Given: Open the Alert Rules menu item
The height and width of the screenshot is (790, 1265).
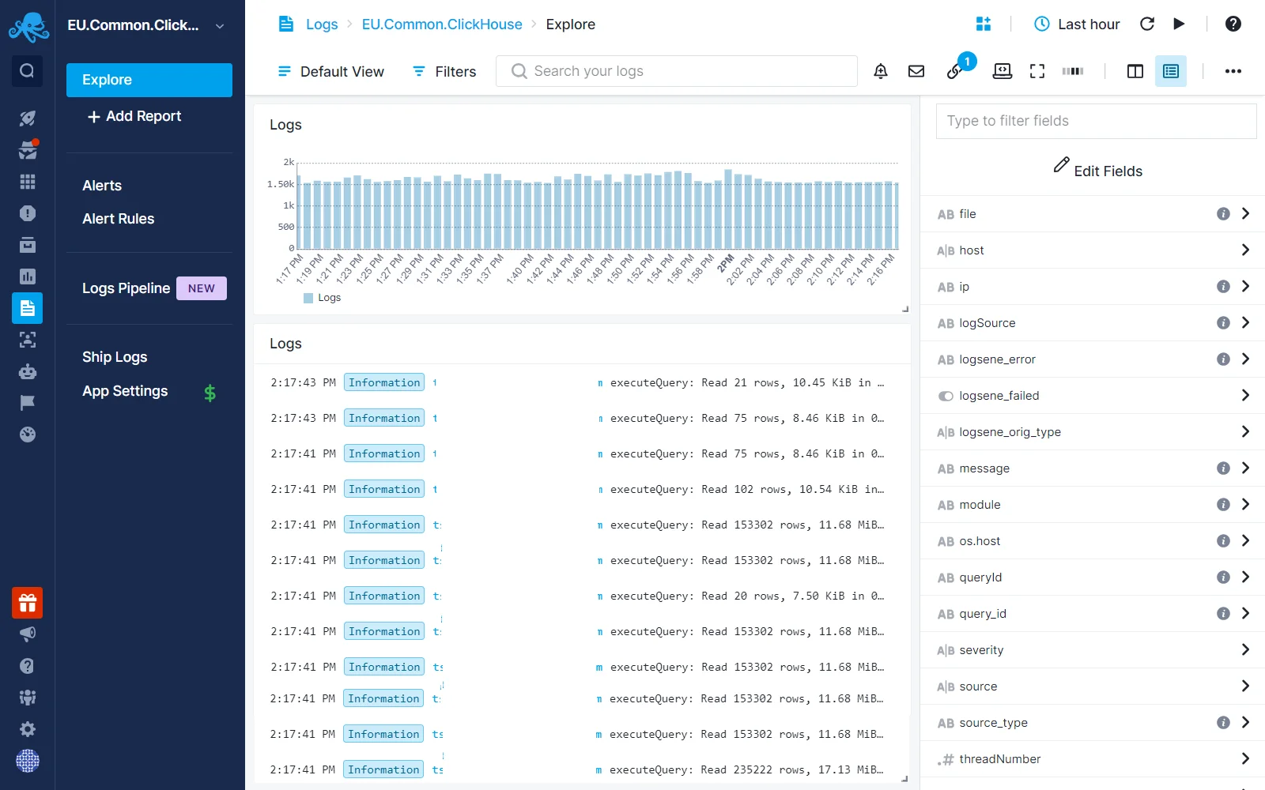Looking at the screenshot, I should tap(119, 219).
